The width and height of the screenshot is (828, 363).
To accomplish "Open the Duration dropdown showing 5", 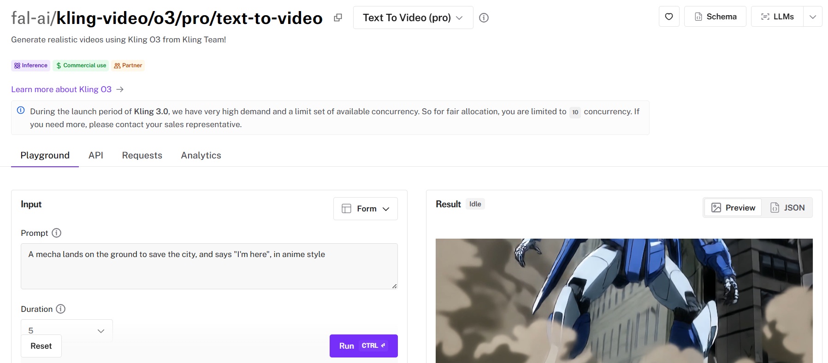I will [x=67, y=330].
